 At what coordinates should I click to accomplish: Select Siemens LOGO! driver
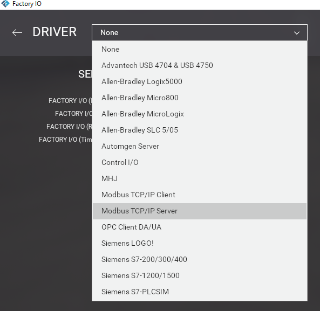[x=200, y=243]
